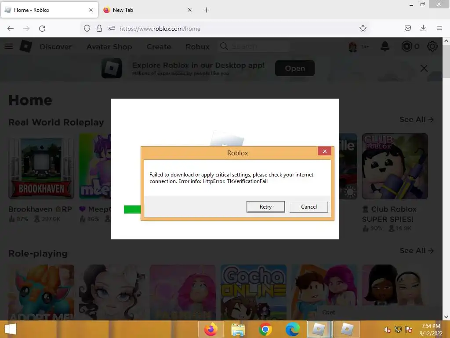450x338 pixels.
Task: Click Retry in the Roblox error dialog
Action: point(265,207)
